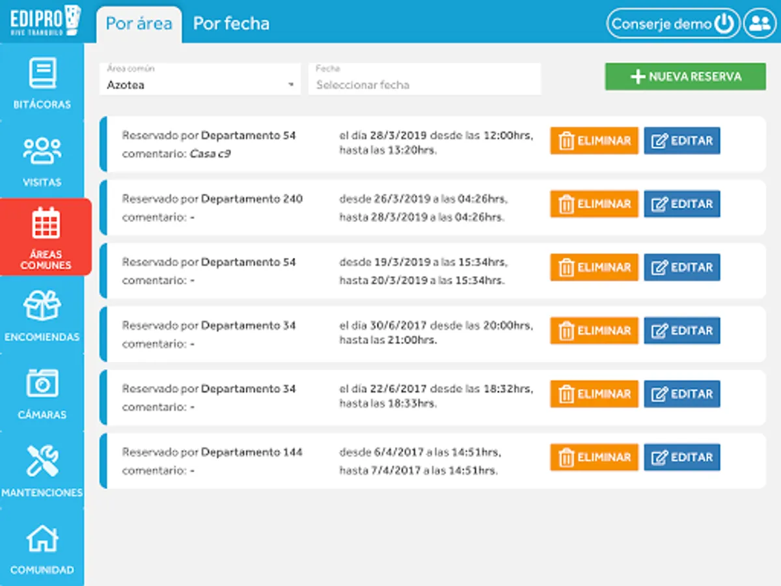This screenshot has height=586, width=781.
Task: Edit the 19/3/2019 Departamento 54 reservation
Action: [682, 267]
